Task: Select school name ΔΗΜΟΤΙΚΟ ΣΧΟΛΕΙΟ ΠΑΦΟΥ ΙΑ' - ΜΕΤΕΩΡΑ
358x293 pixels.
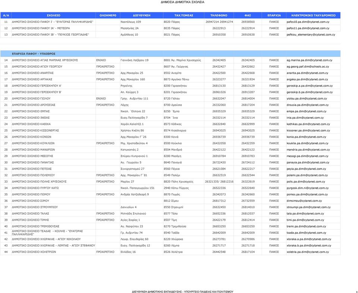Action: 41,28
